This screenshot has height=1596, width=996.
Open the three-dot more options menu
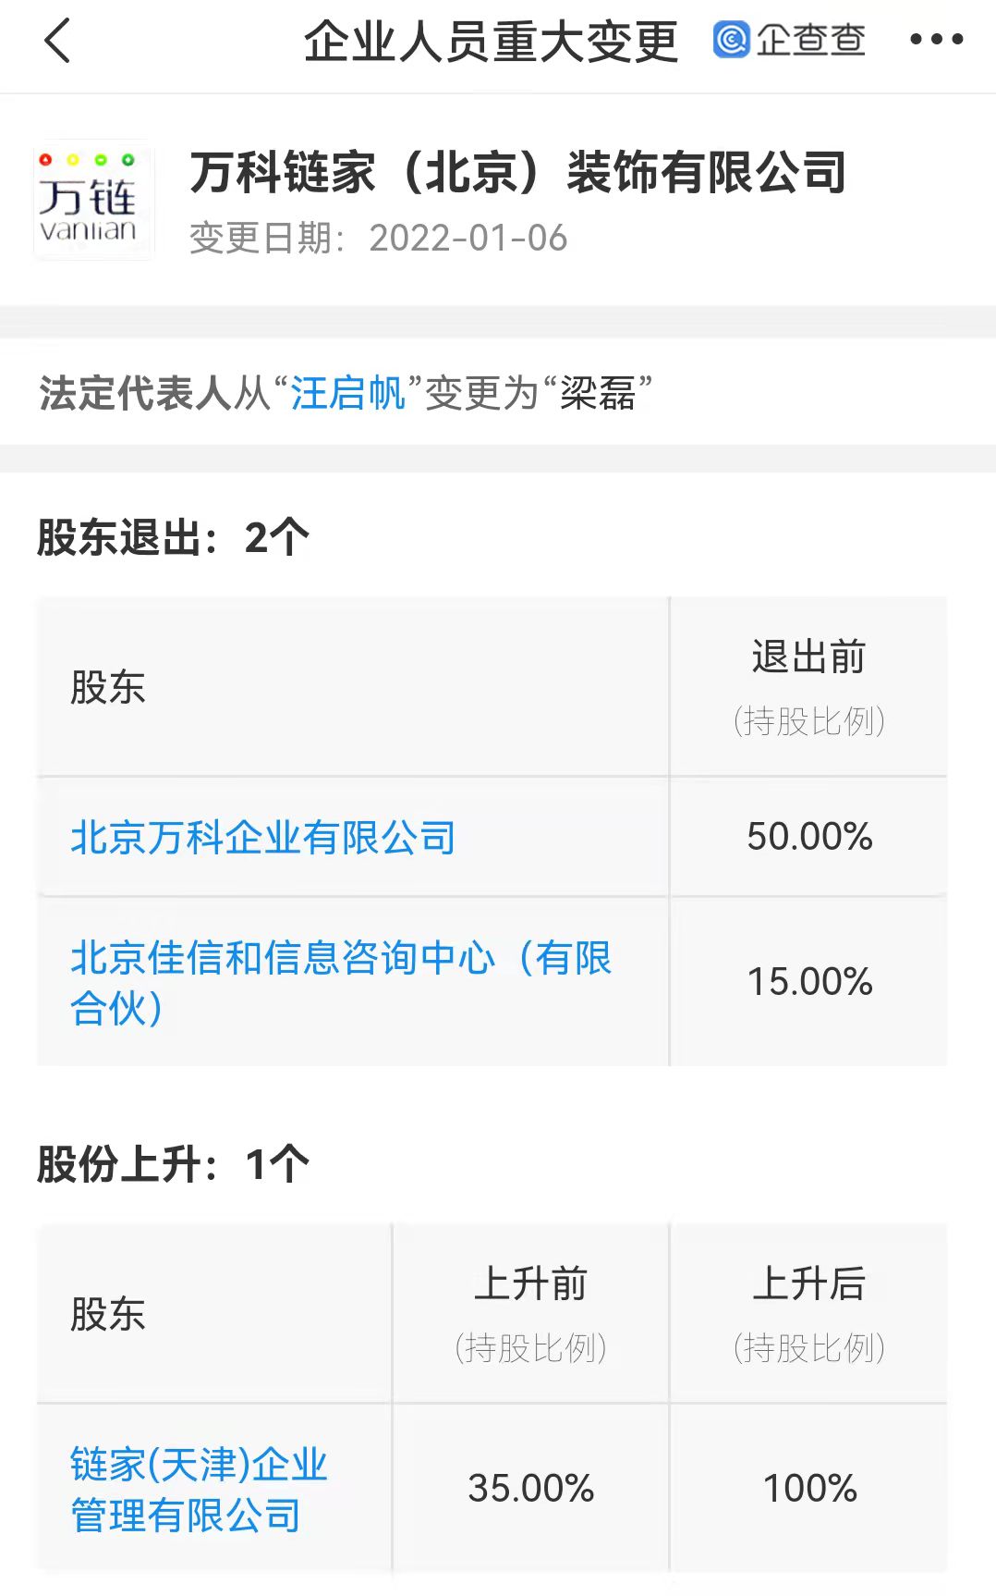[x=936, y=40]
